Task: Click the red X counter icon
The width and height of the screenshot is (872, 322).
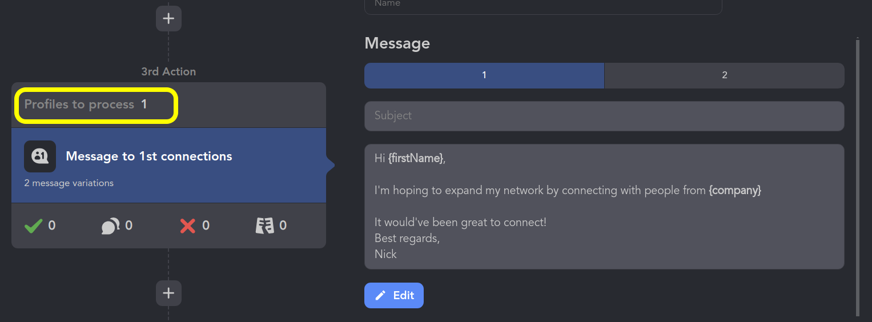Action: click(x=188, y=226)
